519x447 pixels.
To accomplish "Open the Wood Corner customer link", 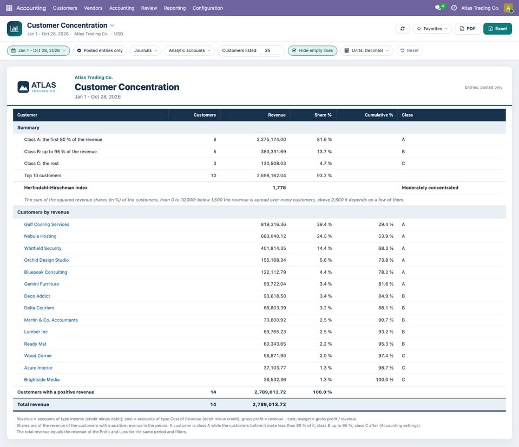I will click(x=38, y=355).
